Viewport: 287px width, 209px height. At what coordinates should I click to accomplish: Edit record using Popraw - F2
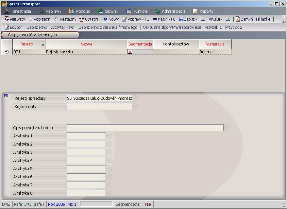pos(136,19)
